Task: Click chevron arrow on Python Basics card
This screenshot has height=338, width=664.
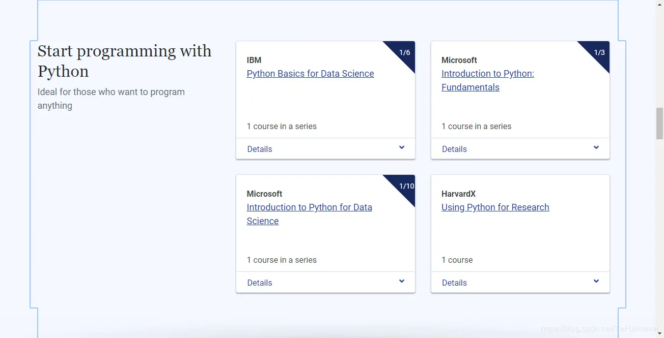Action: point(402,148)
